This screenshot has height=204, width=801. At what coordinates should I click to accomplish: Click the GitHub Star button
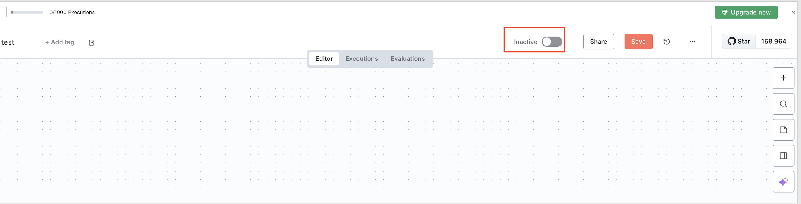[739, 42]
